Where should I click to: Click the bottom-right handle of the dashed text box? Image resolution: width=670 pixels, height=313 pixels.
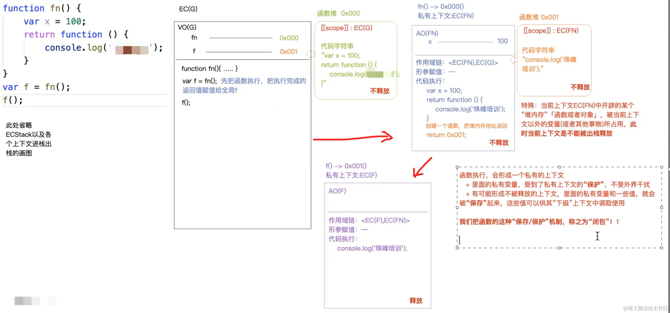pyautogui.click(x=662, y=248)
